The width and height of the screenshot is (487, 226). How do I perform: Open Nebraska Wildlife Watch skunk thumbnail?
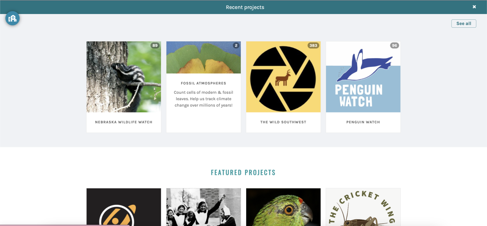pyautogui.click(x=124, y=77)
